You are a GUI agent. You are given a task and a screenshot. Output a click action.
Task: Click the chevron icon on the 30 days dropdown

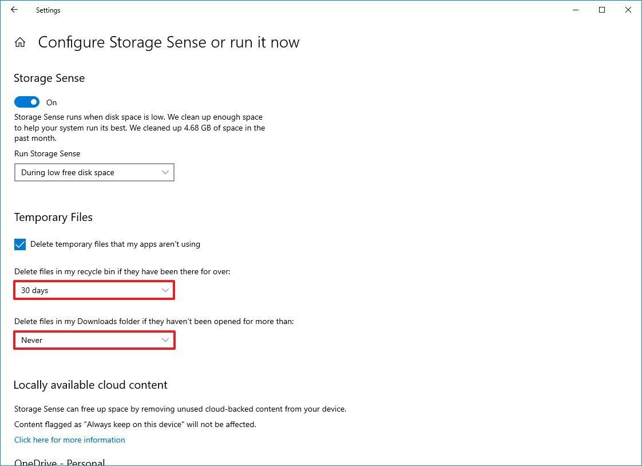pyautogui.click(x=165, y=290)
